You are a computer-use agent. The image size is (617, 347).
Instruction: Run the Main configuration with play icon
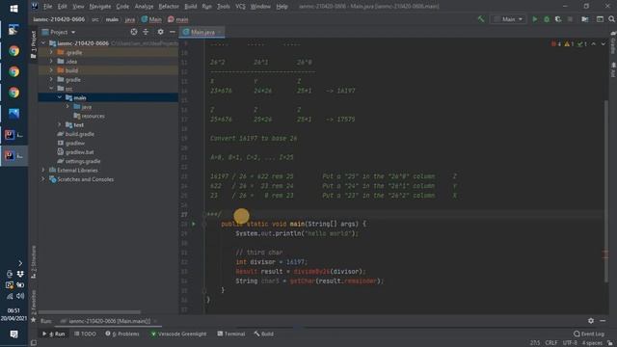coord(534,19)
